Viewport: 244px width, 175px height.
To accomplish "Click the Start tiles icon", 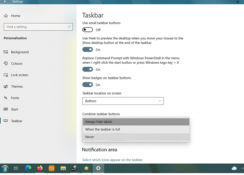I will (6, 109).
